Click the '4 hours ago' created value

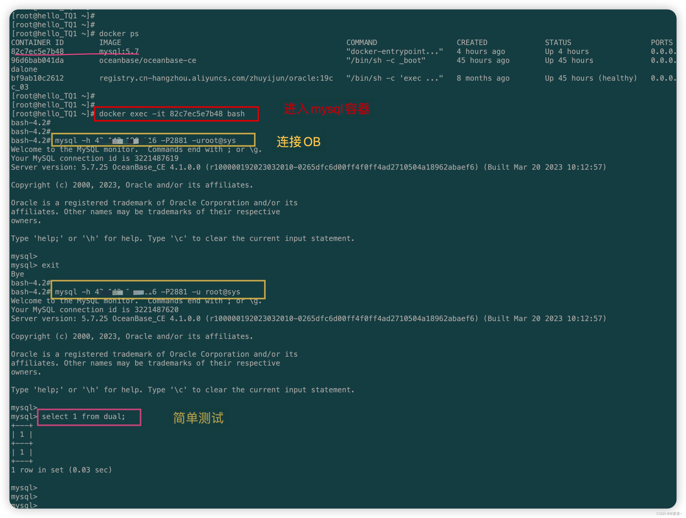point(481,51)
